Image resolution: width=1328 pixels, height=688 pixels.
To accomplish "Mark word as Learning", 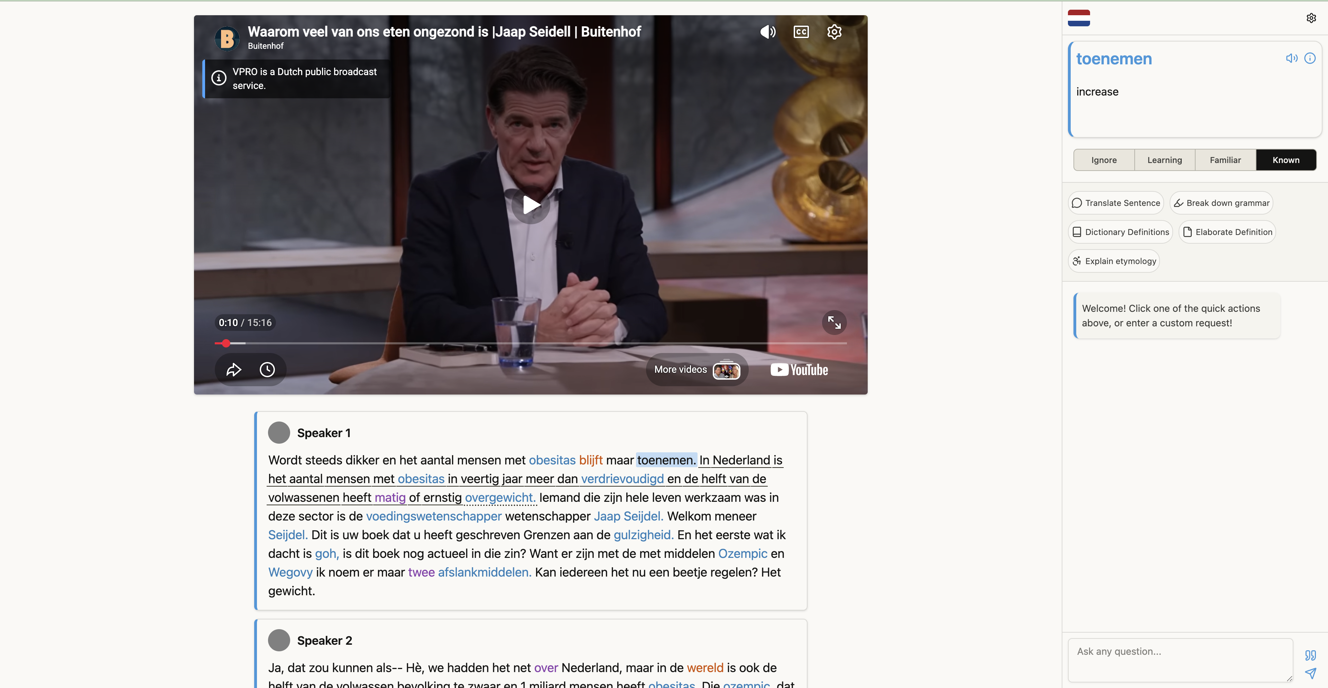I will pos(1164,160).
